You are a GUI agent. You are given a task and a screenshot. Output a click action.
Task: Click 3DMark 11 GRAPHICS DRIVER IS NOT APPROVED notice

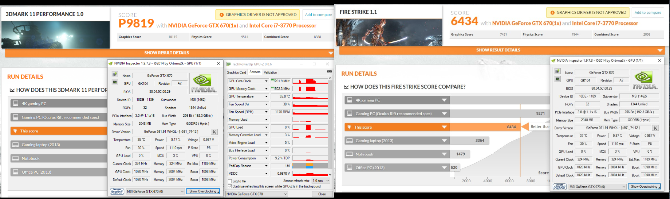[x=258, y=14]
